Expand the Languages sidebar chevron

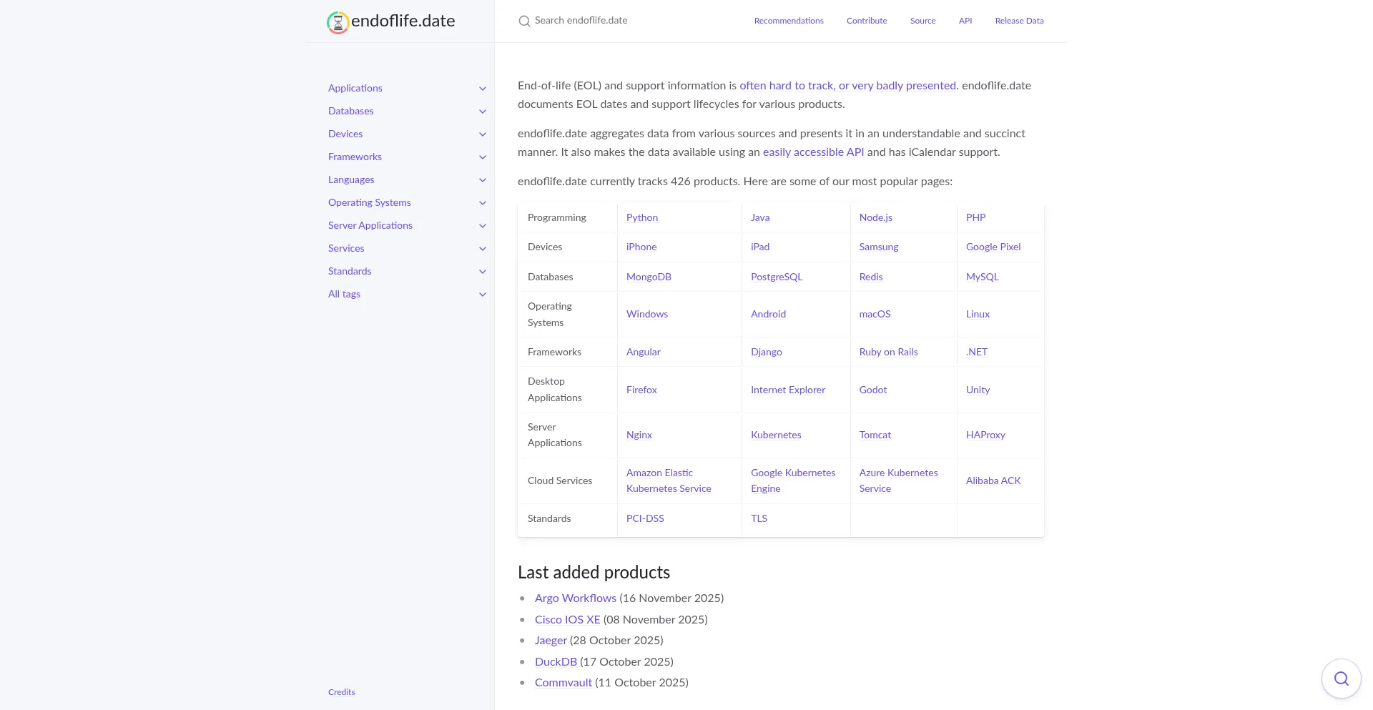(483, 180)
